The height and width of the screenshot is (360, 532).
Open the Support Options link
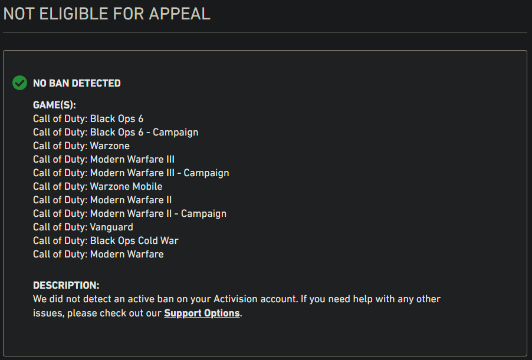point(202,313)
